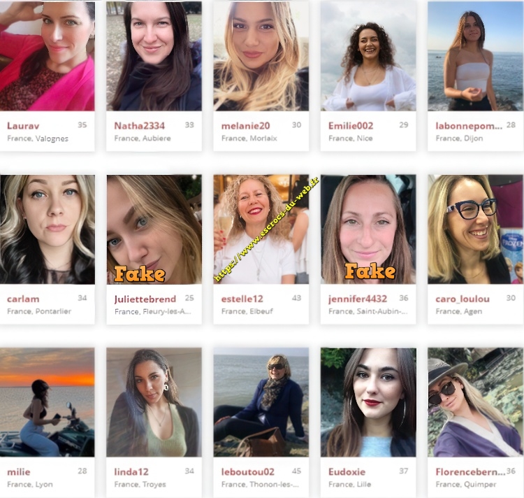This screenshot has width=524, height=498.
Task: Open the melanie20 profile picture
Action: 261,56
